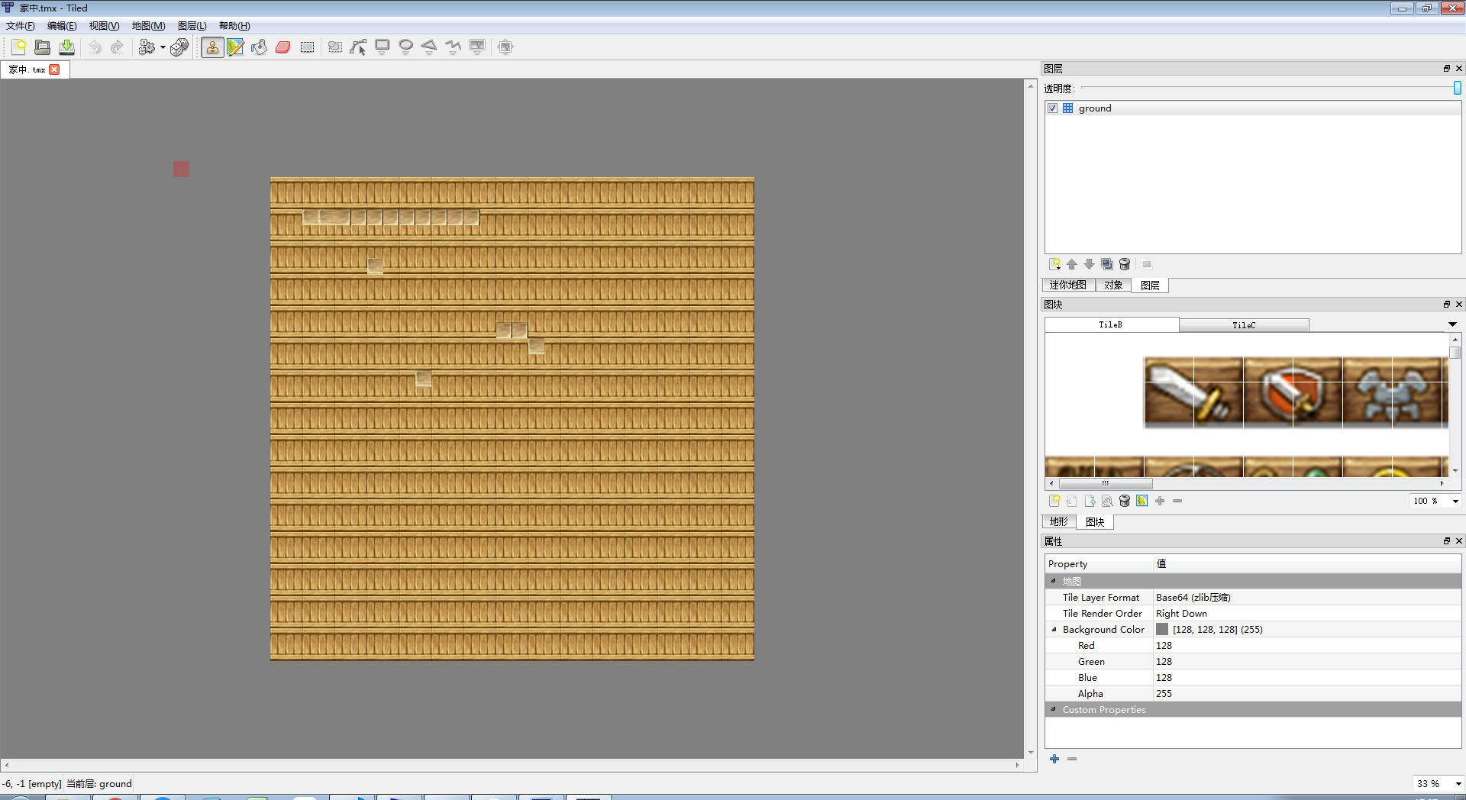Float the 图层 dock panel

coord(1446,69)
